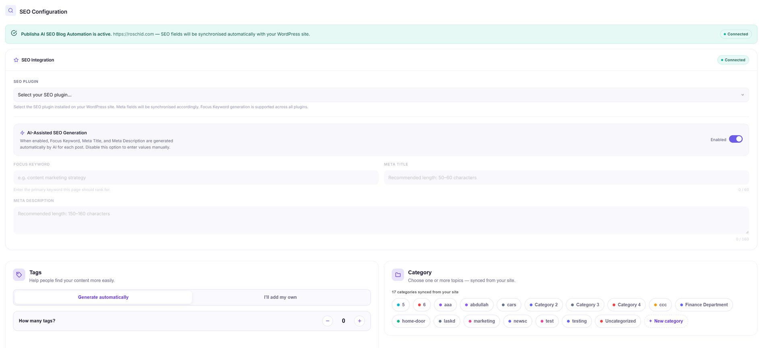Switch to the I'll add my own tab
764x348 pixels.
pyautogui.click(x=280, y=297)
